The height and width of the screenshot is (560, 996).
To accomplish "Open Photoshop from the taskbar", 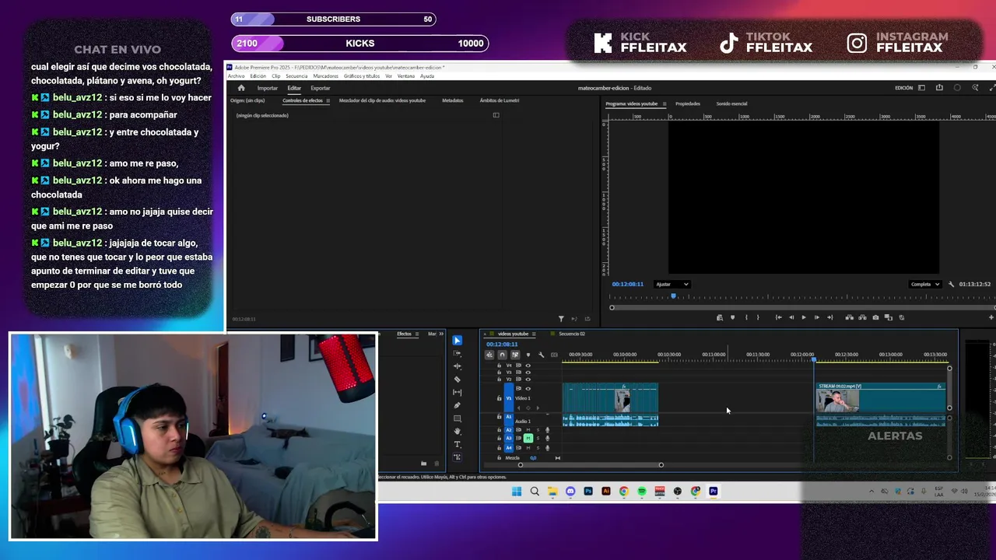I will [x=588, y=492].
